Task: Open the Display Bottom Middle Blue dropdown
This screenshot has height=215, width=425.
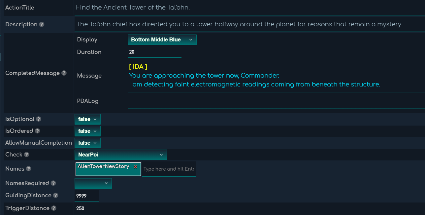Action: pos(162,40)
